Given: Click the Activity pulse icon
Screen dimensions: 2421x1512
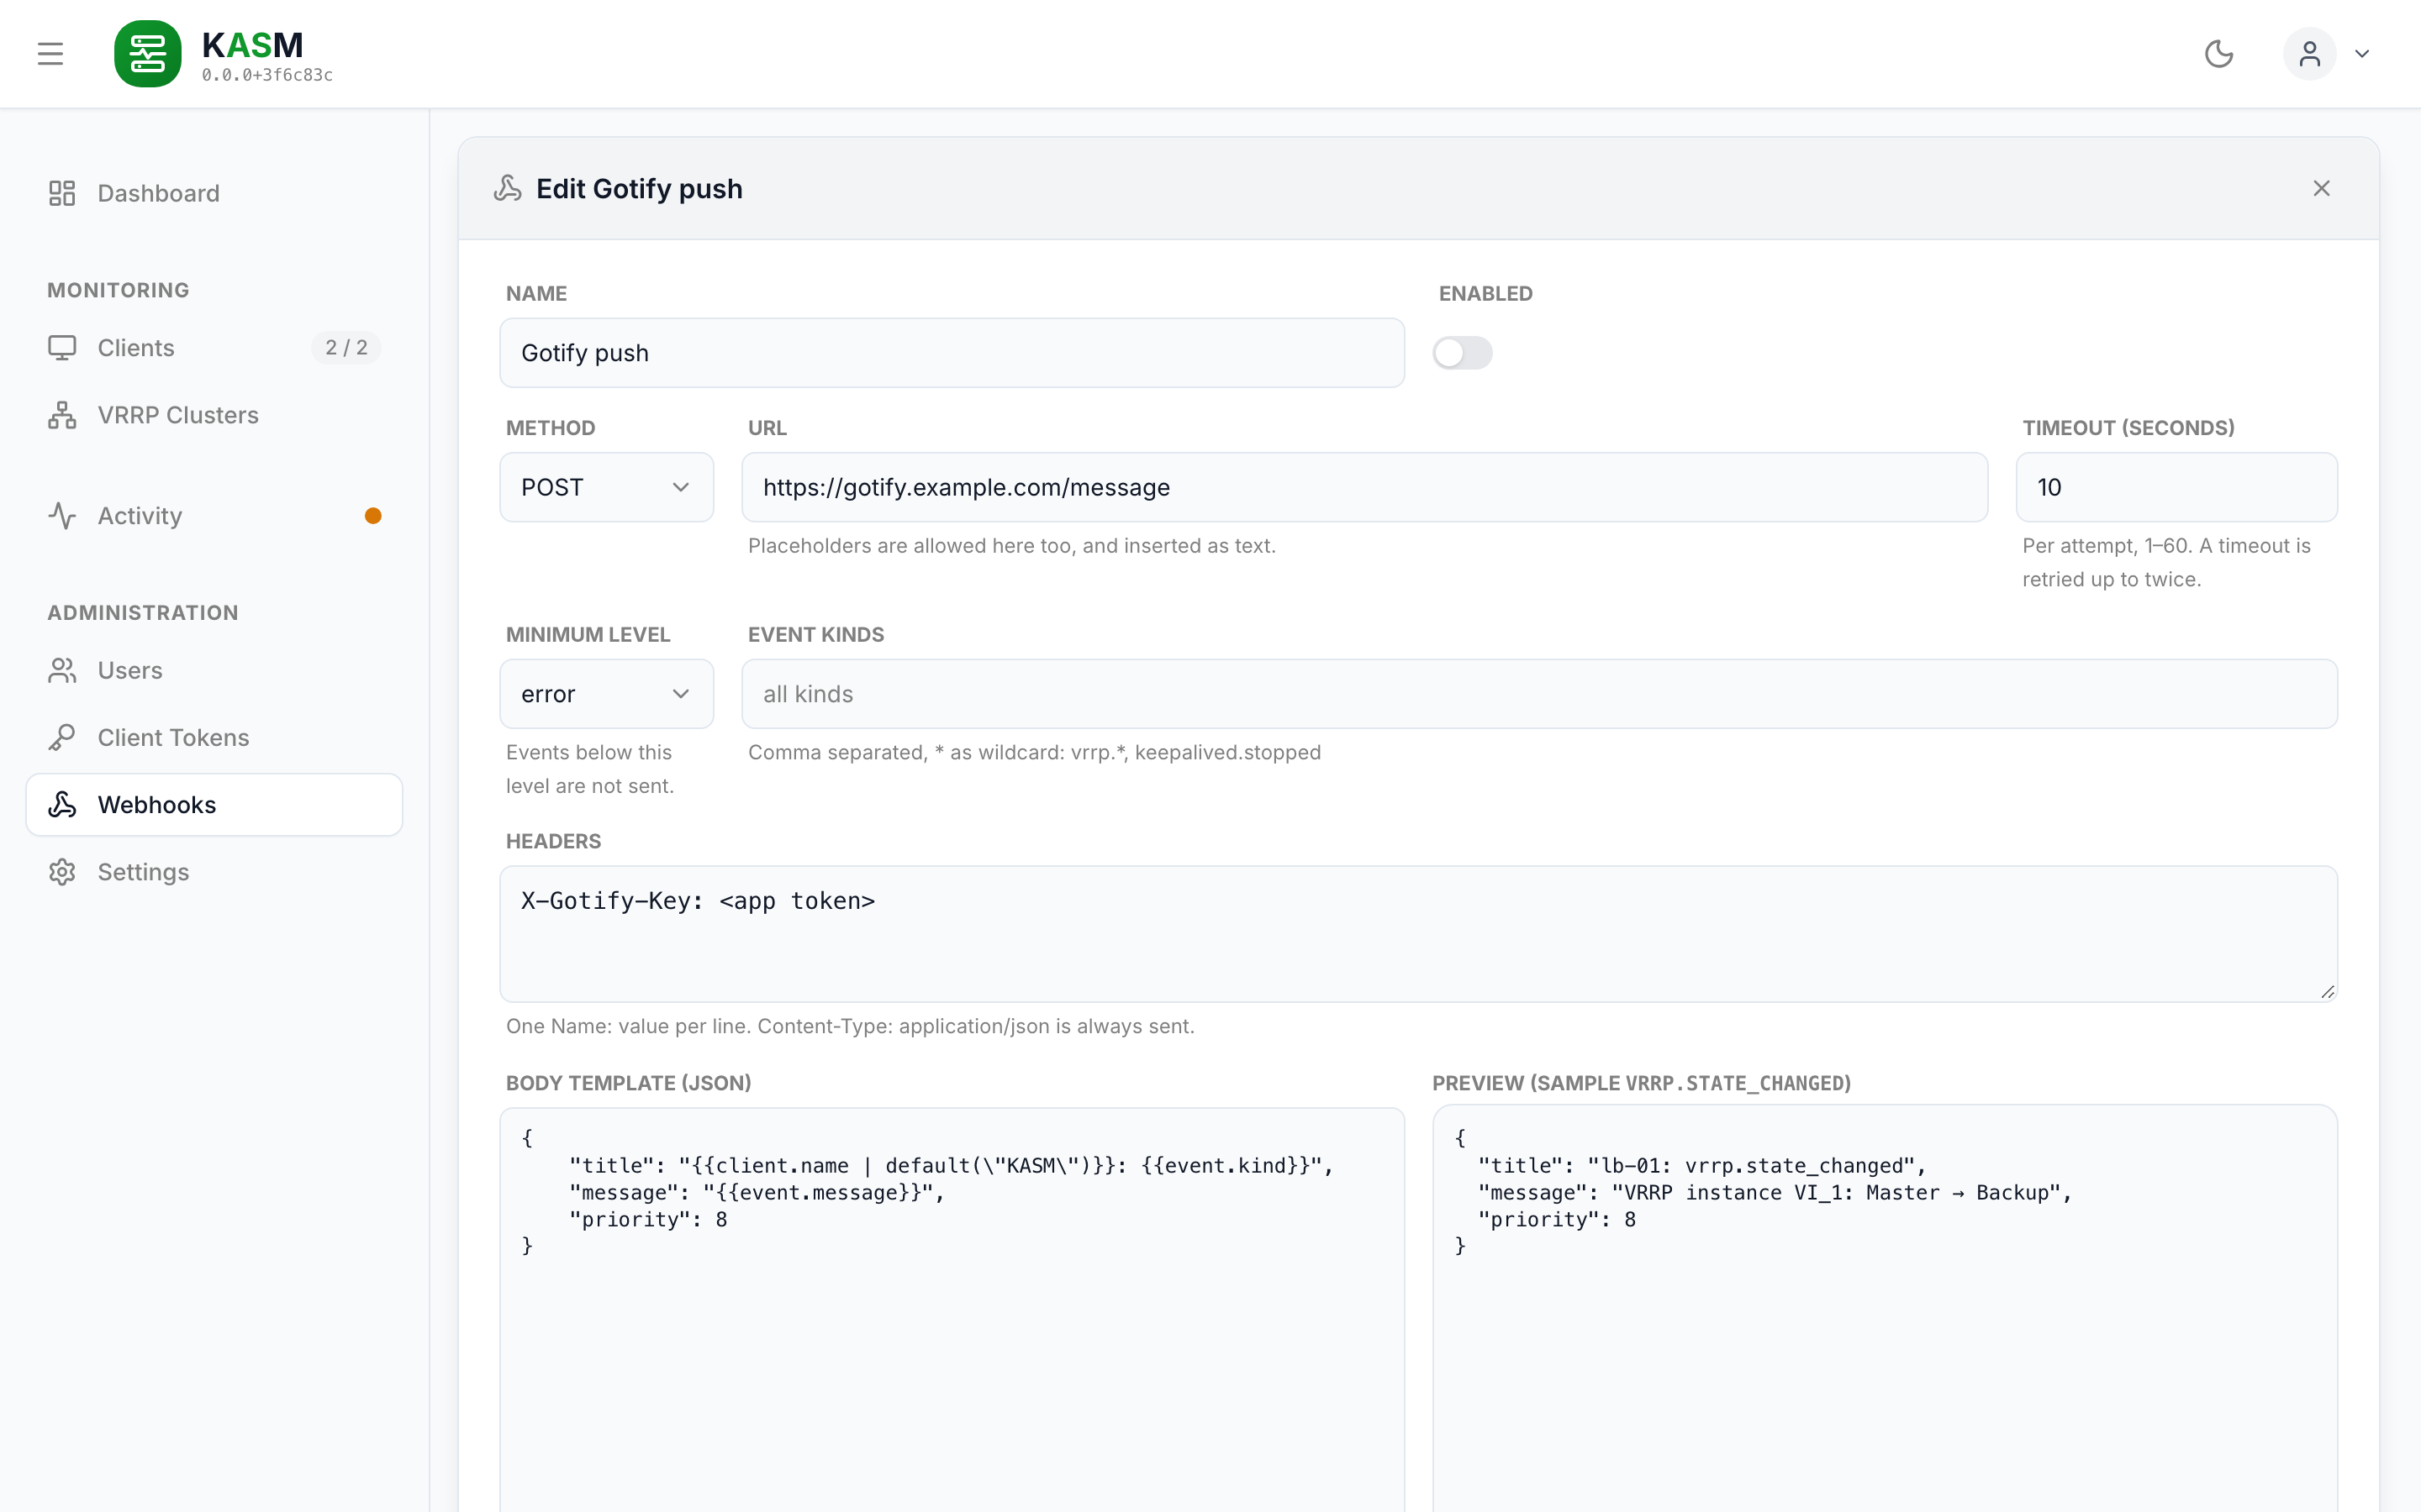Looking at the screenshot, I should pyautogui.click(x=62, y=516).
